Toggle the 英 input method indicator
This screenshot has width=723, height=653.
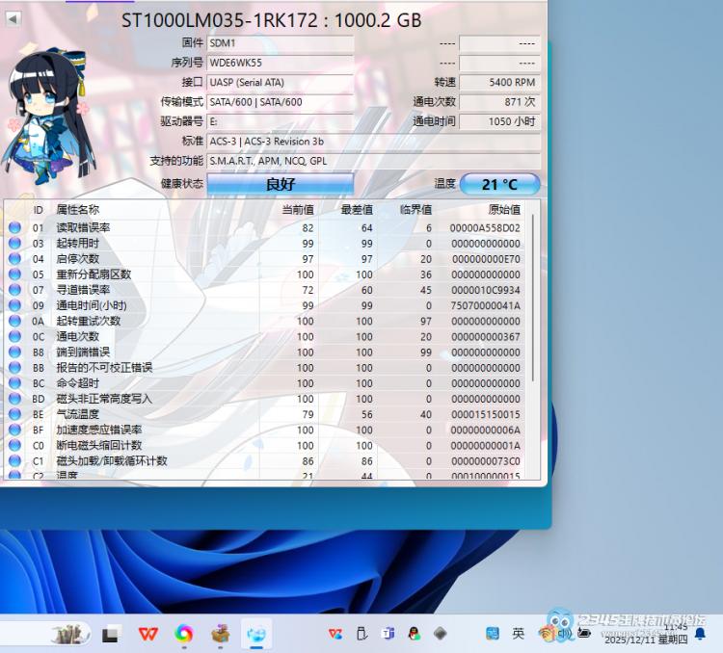[519, 633]
